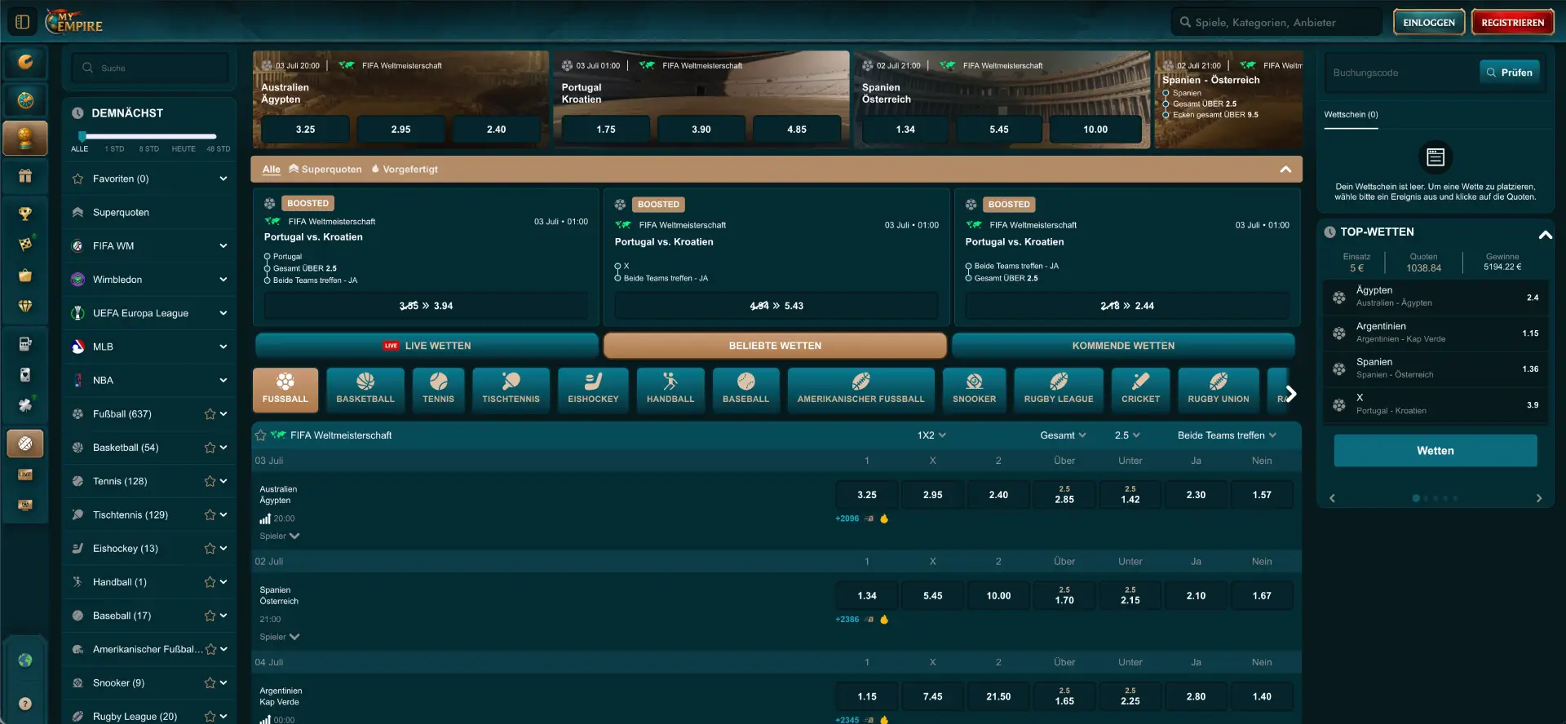Open the gift box promotions icon
This screenshot has height=724, width=1566.
25,175
